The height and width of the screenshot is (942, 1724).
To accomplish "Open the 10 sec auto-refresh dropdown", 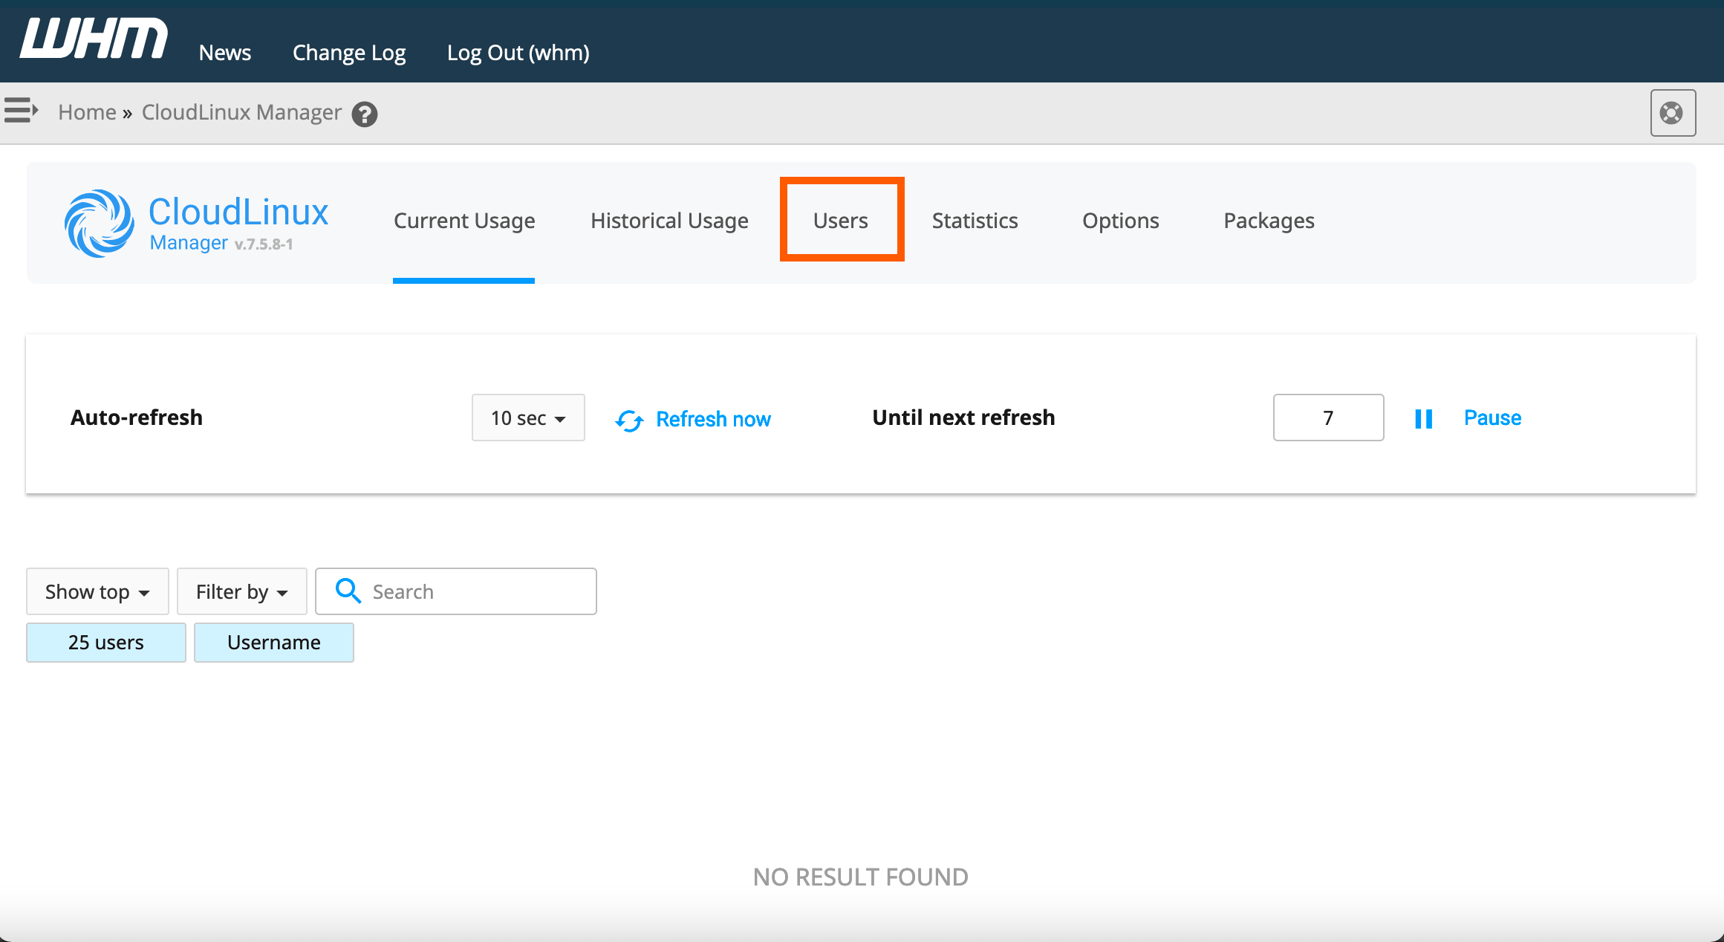I will tap(528, 418).
